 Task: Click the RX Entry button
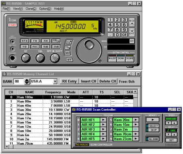[69, 81]
